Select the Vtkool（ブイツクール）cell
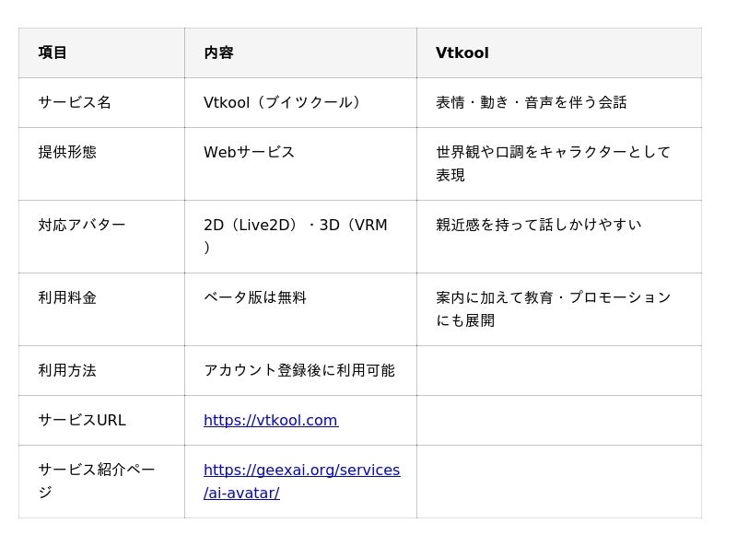Image resolution: width=737 pixels, height=546 pixels. 301,102
